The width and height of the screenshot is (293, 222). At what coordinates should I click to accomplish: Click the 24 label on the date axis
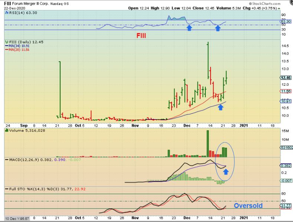coord(8,125)
